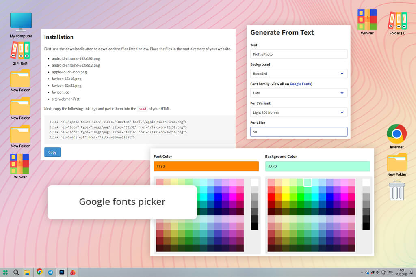Click the manifest link tag code line

click(x=92, y=137)
